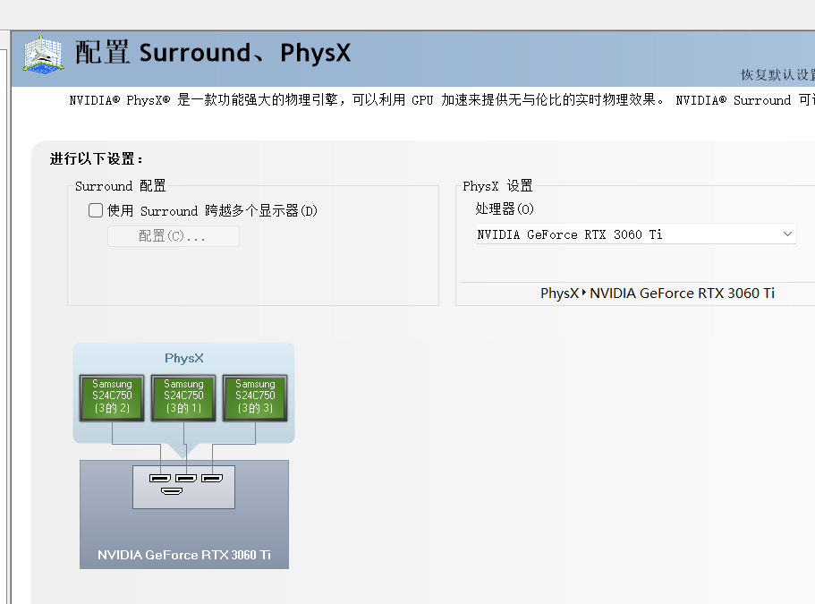Click the 处理器(O) label
This screenshot has width=815, height=604.
(505, 209)
